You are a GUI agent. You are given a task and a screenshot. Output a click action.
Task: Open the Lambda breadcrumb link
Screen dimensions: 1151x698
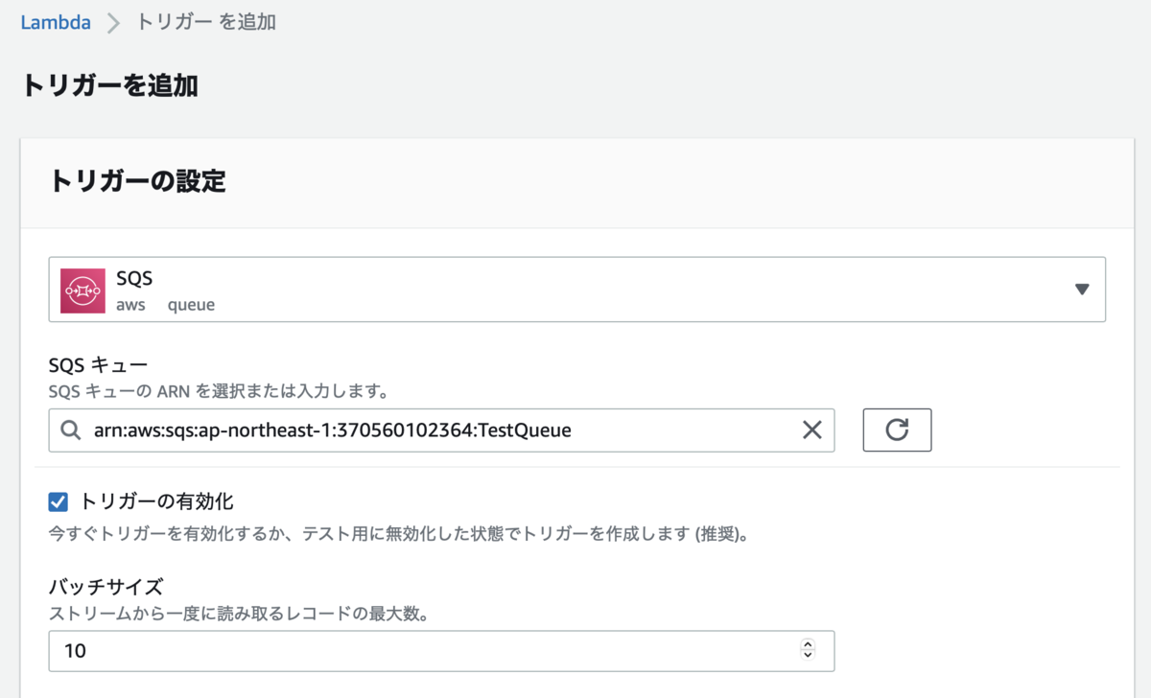click(x=56, y=22)
